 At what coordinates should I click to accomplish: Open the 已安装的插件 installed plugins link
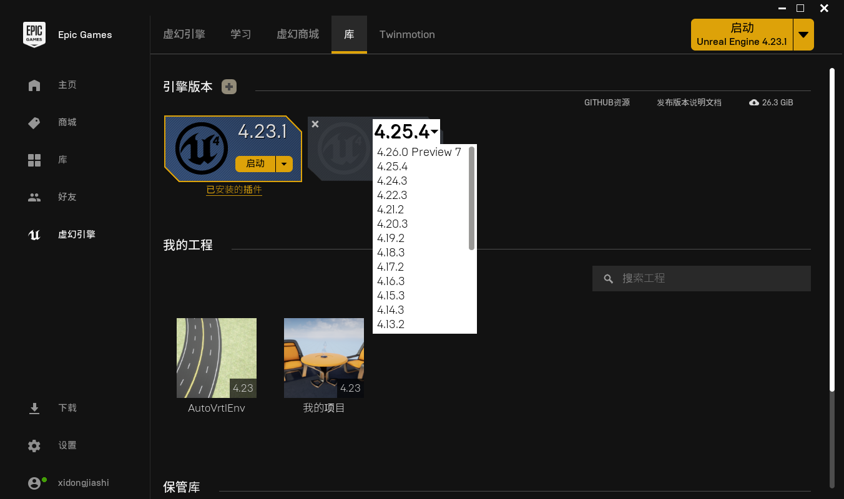point(234,190)
